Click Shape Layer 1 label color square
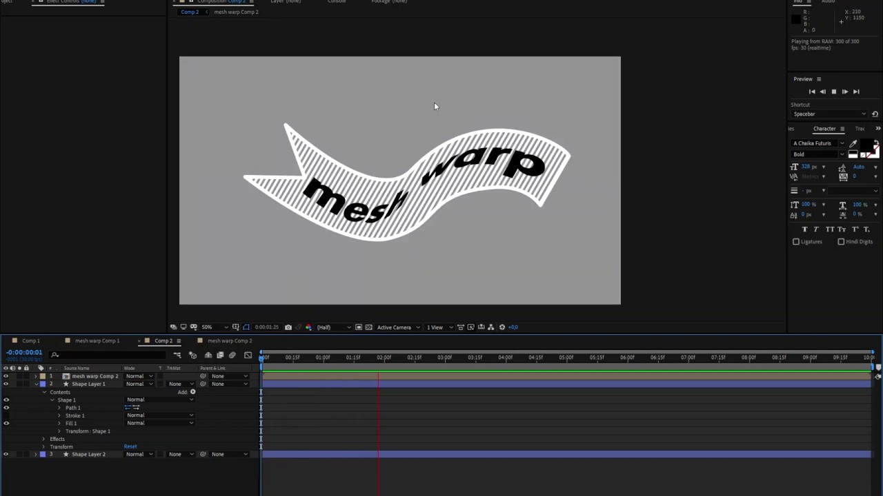This screenshot has width=883, height=496. coord(43,384)
